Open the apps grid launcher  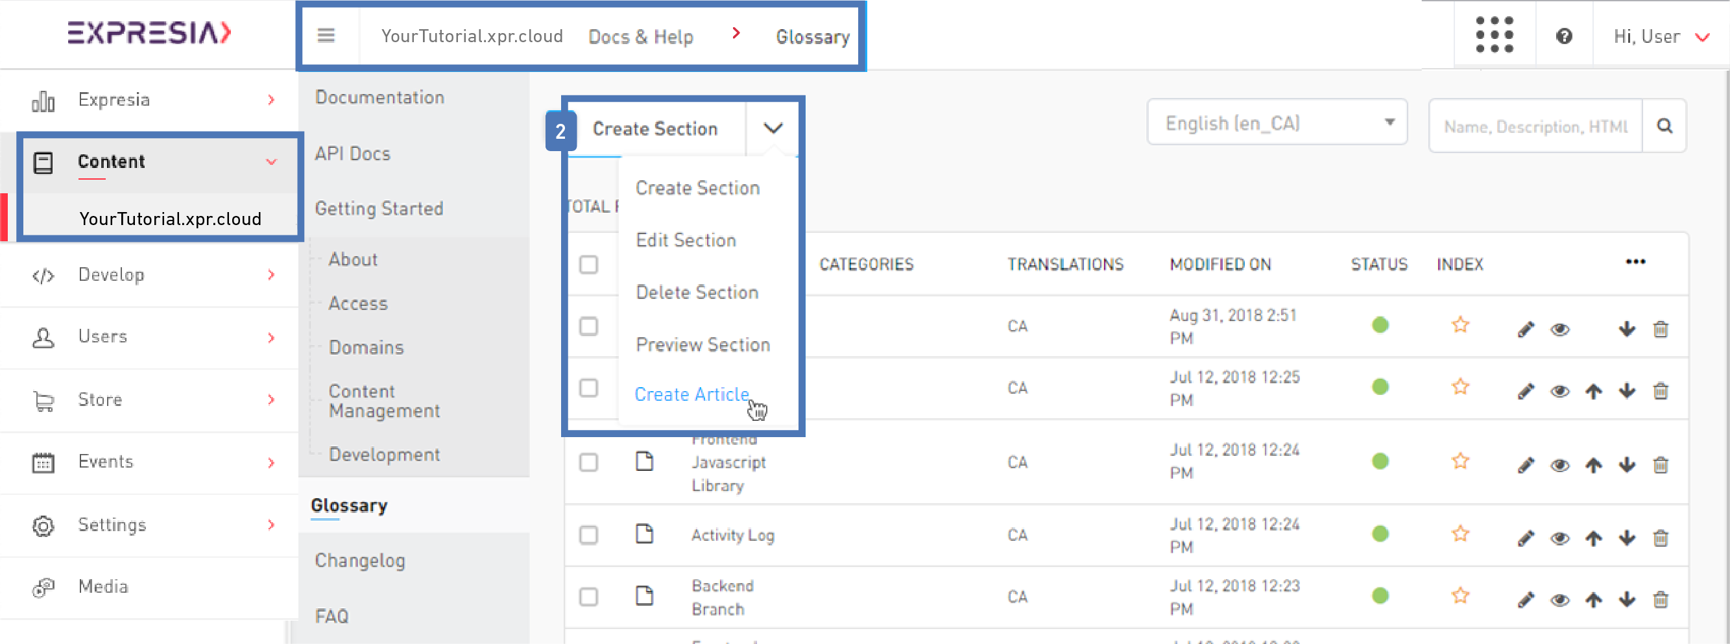(1495, 36)
